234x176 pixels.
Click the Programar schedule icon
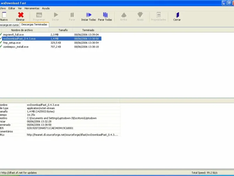coord(39,15)
